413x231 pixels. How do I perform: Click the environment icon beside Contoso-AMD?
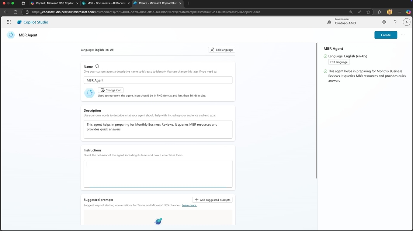(x=329, y=22)
